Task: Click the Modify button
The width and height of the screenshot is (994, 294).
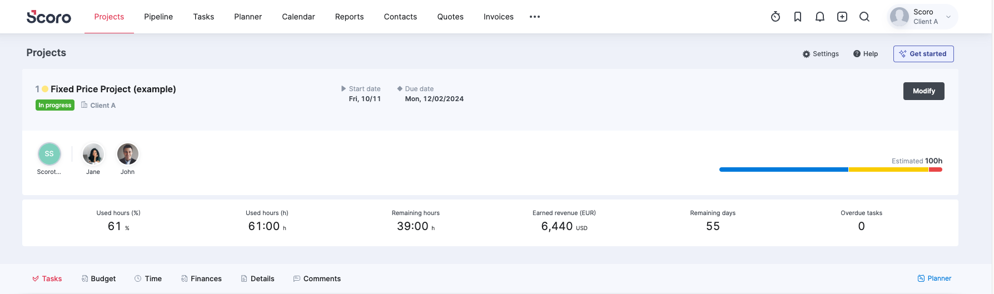Action: coord(923,91)
